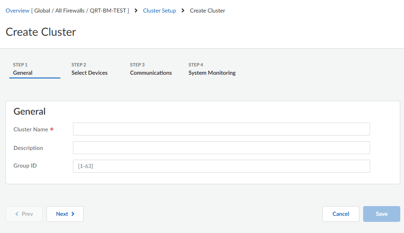The width and height of the screenshot is (404, 233).
Task: Go back to Cluster Setup page
Action: coord(159,11)
